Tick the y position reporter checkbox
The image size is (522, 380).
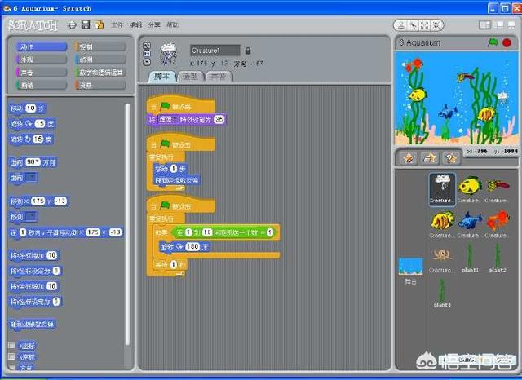[x=12, y=357]
